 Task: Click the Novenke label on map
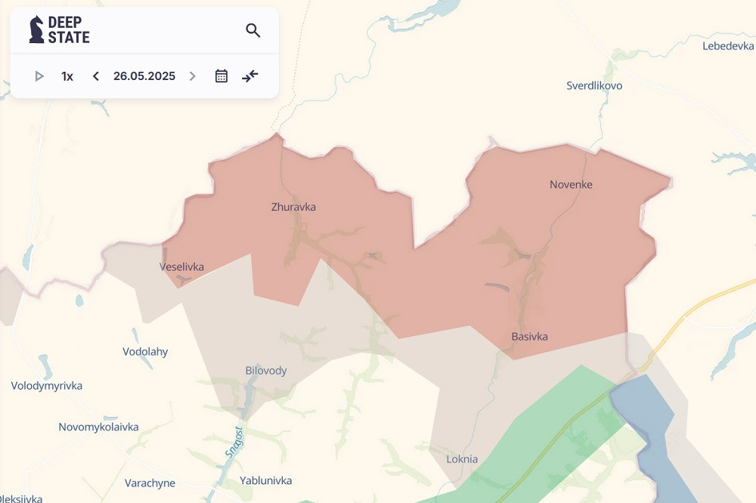(x=571, y=185)
